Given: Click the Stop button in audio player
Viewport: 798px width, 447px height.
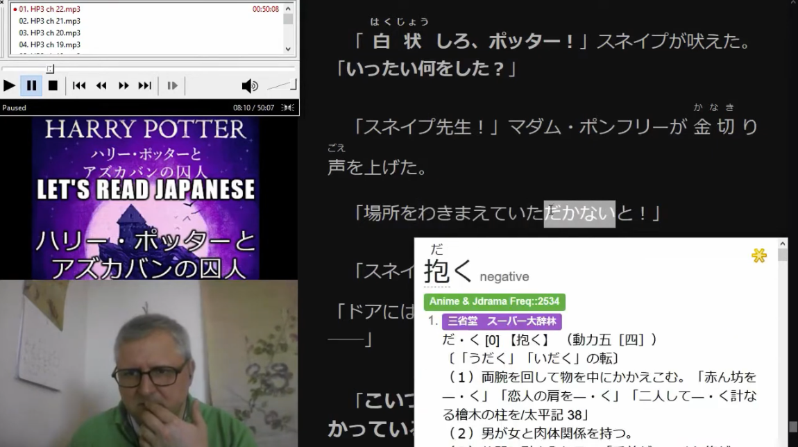Looking at the screenshot, I should coord(53,85).
